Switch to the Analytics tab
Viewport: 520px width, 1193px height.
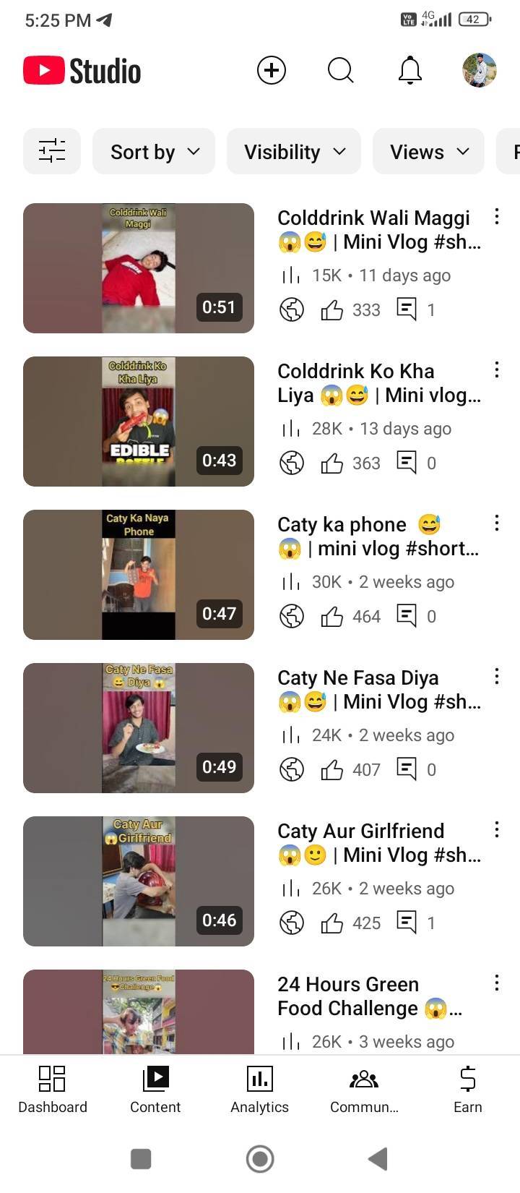tap(260, 1090)
